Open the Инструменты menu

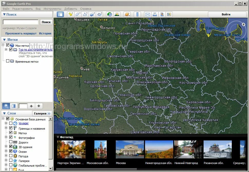point(52,9)
